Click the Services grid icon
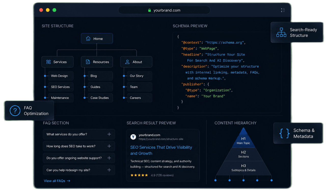The image size is (326, 190). [48, 62]
